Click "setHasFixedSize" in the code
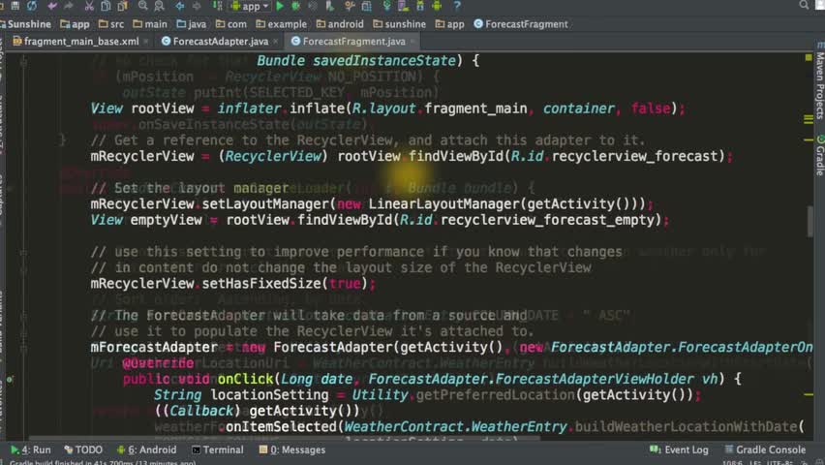825x465 pixels. [261, 283]
